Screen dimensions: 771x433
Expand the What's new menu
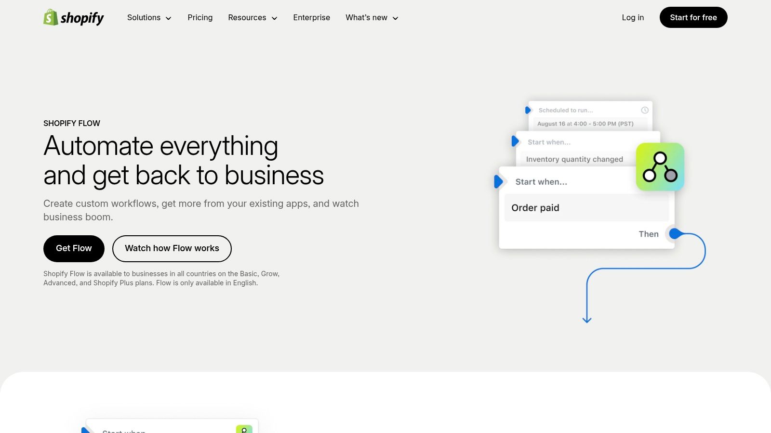click(x=372, y=18)
